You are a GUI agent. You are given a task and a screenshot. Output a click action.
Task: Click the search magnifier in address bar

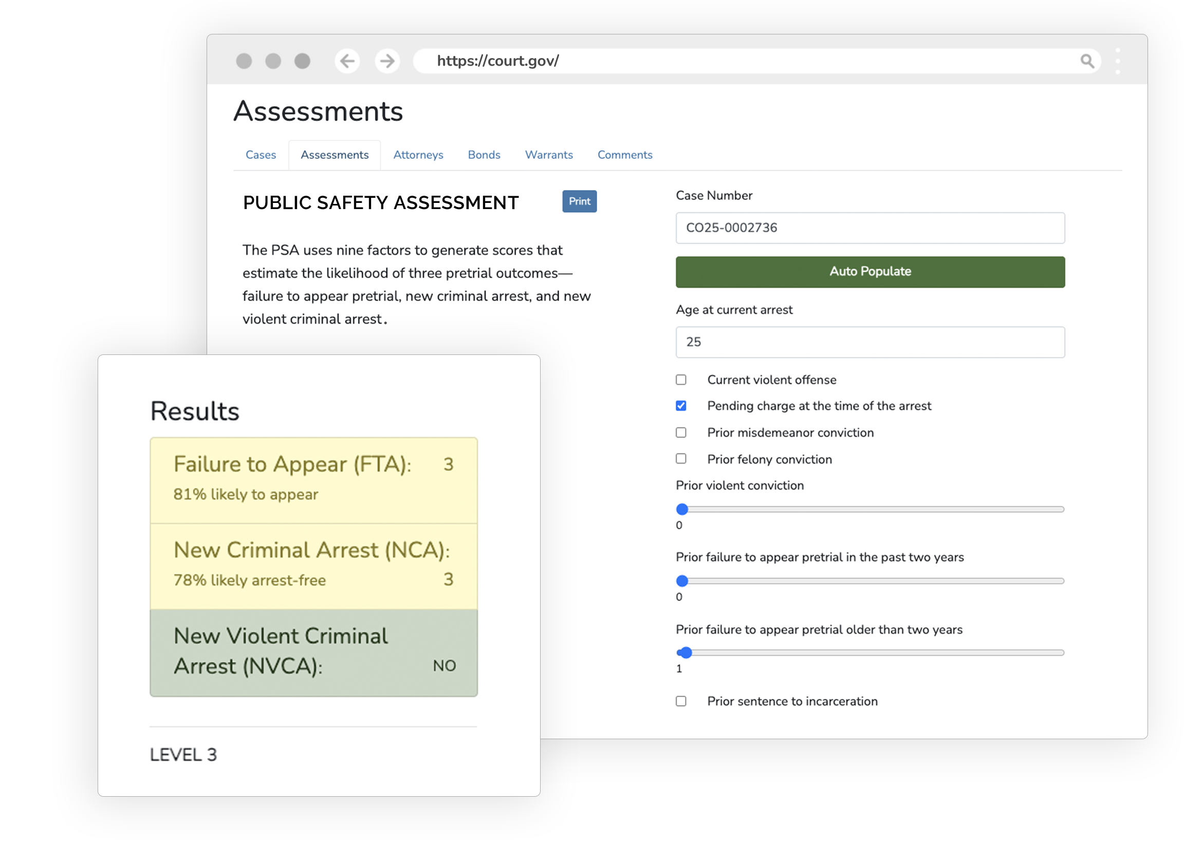pos(1087,61)
